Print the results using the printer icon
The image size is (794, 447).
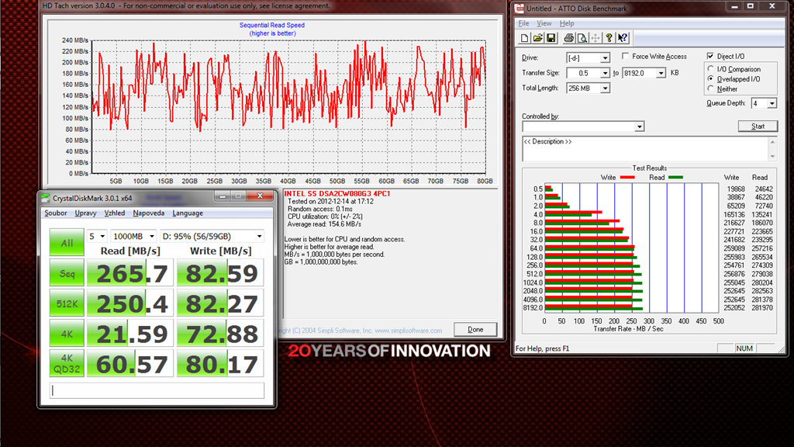point(568,38)
